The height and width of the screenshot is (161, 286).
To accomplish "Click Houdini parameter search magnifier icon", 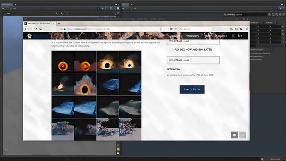I will pyautogui.click(x=277, y=14).
